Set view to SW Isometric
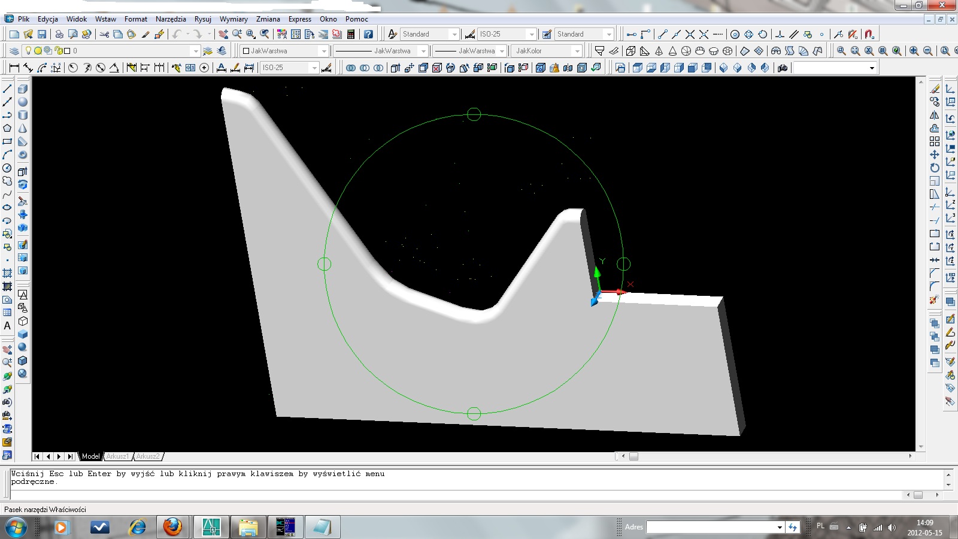958x539 pixels. [723, 68]
